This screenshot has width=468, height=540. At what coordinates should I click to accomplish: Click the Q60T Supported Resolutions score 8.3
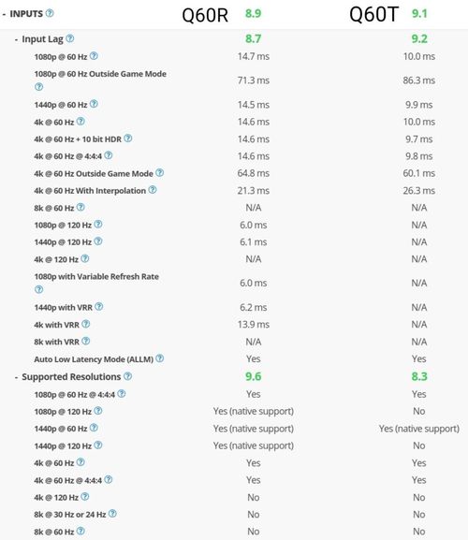click(x=419, y=376)
